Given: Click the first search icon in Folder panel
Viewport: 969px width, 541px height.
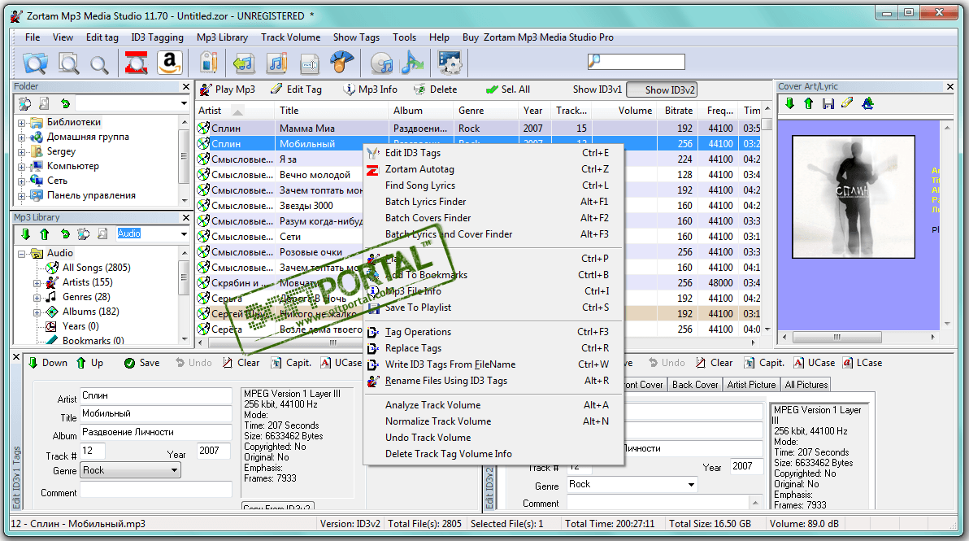Looking at the screenshot, I should click(24, 103).
